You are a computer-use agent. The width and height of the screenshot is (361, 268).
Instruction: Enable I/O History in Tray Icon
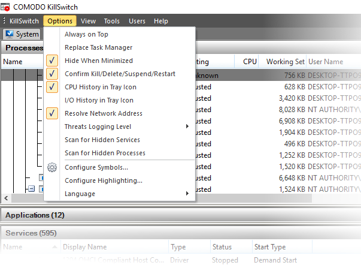click(x=120, y=100)
